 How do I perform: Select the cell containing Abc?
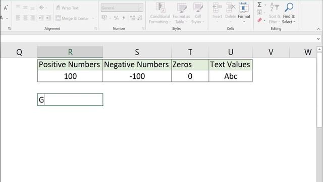point(231,76)
